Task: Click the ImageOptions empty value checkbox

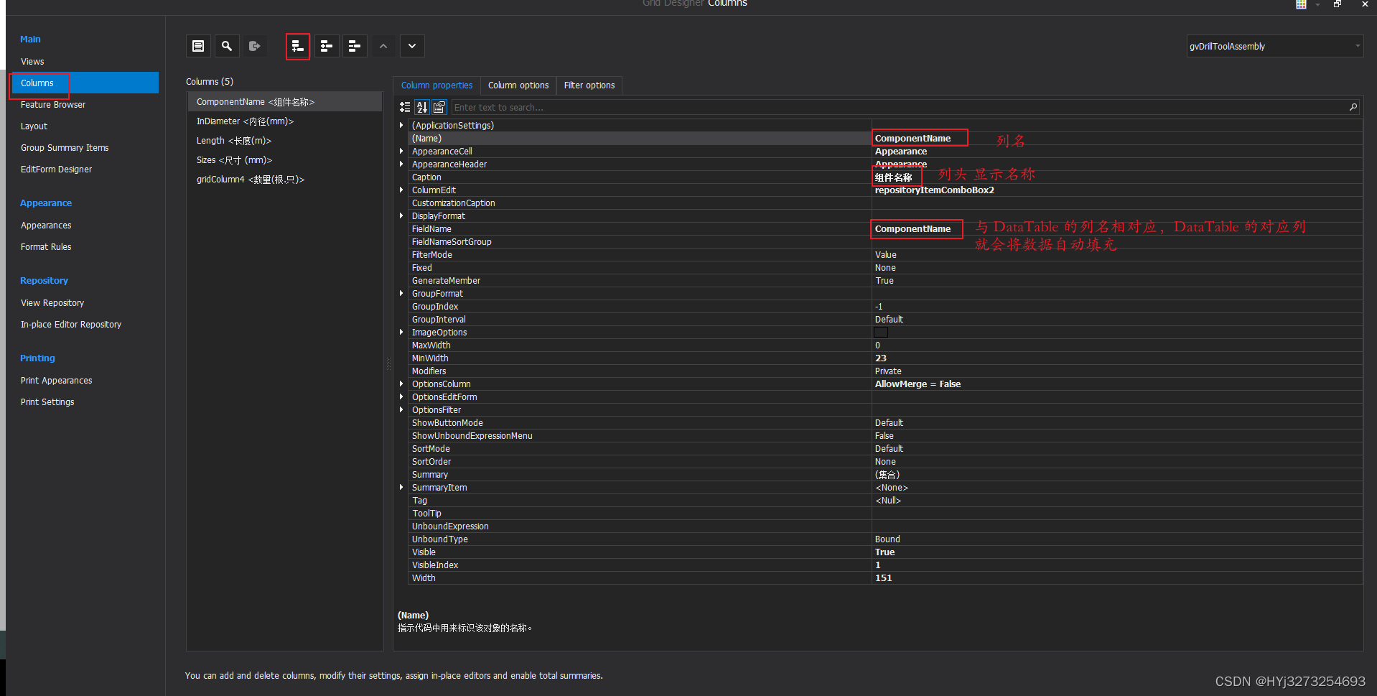Action: [880, 332]
